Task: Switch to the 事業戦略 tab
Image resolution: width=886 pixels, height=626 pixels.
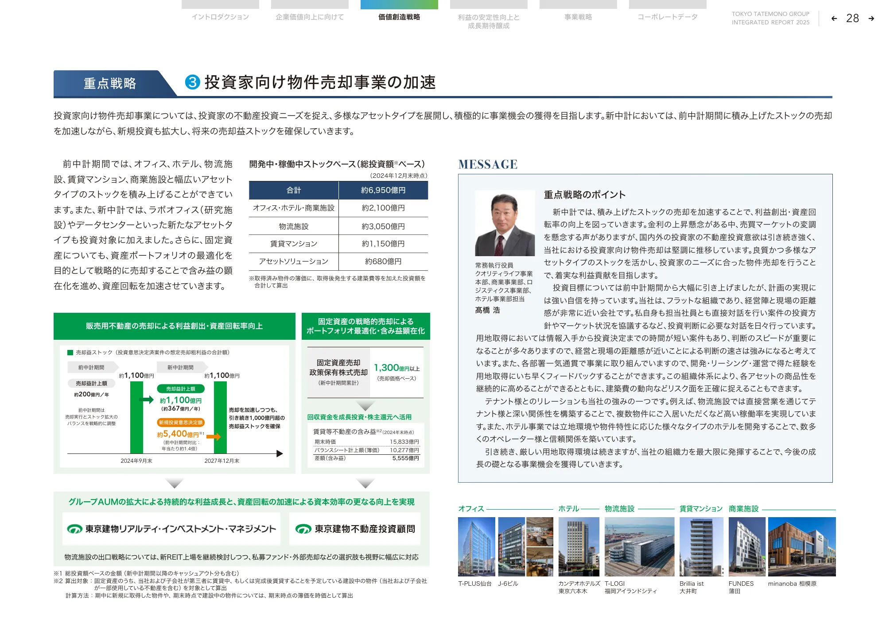Action: [x=578, y=17]
